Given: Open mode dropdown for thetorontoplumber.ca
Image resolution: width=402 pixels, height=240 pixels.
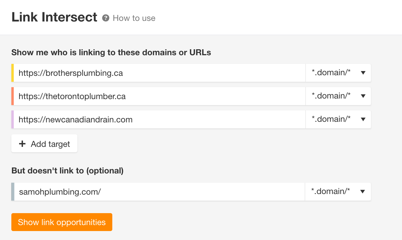Looking at the screenshot, I should (338, 96).
